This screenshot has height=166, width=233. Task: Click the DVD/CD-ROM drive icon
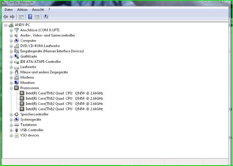[17, 46]
